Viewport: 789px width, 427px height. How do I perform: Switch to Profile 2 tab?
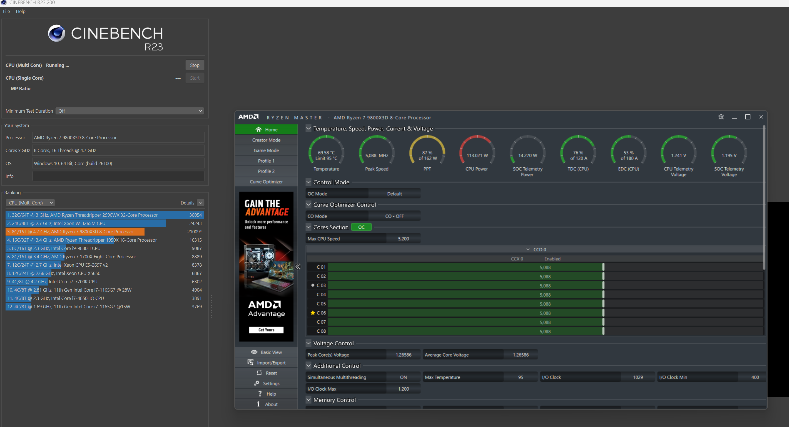coord(266,171)
